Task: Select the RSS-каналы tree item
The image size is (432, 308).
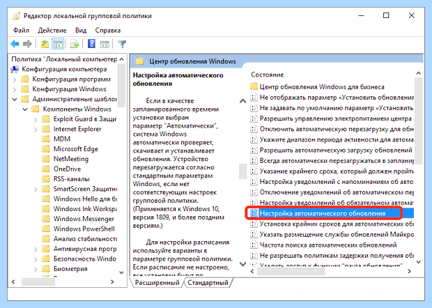Action: [x=71, y=179]
